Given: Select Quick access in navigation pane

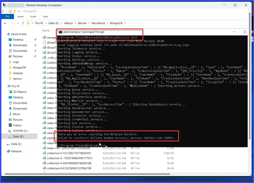Looking at the screenshot, I should 19,34.
